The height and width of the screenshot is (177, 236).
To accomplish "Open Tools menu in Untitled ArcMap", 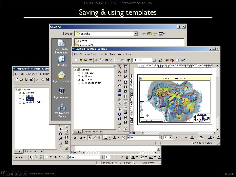I will click(x=112, y=54).
